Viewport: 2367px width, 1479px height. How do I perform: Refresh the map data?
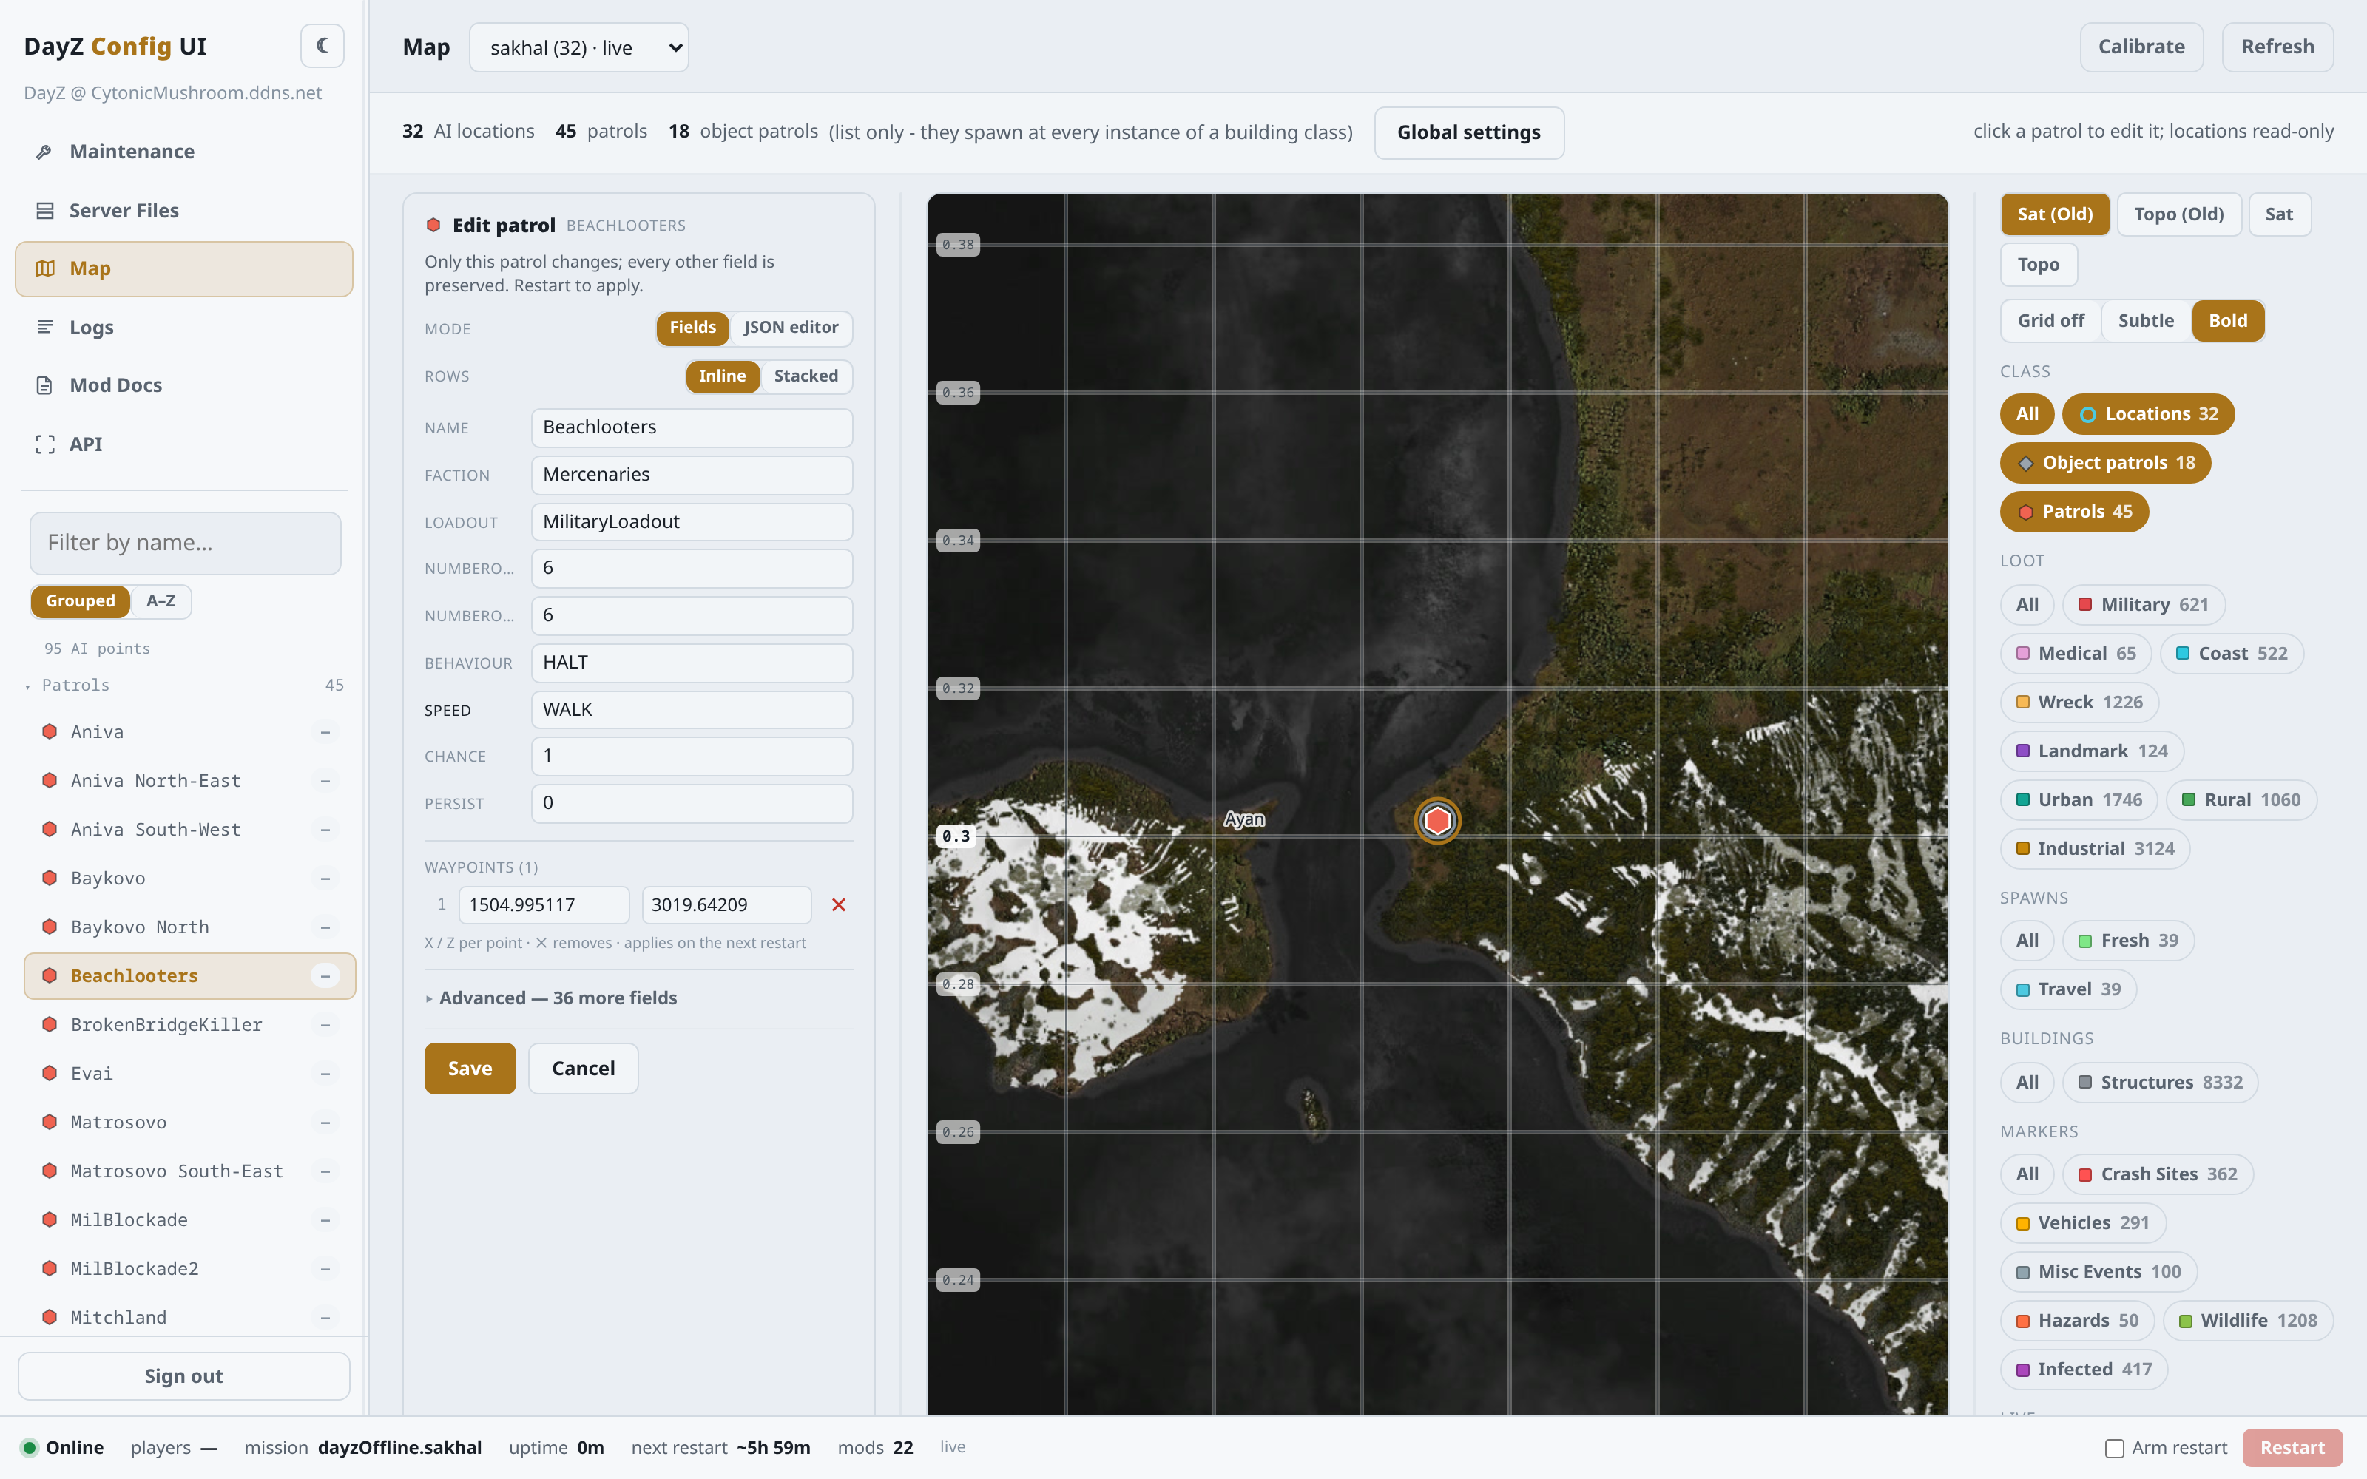[x=2277, y=47]
